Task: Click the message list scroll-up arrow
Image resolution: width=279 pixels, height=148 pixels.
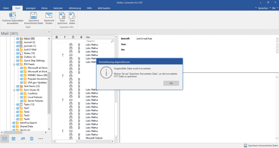Action: pos(116,37)
